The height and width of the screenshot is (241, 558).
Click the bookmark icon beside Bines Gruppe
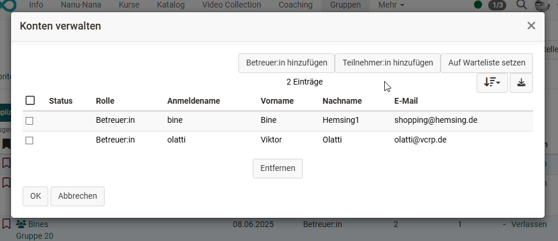pyautogui.click(x=6, y=224)
